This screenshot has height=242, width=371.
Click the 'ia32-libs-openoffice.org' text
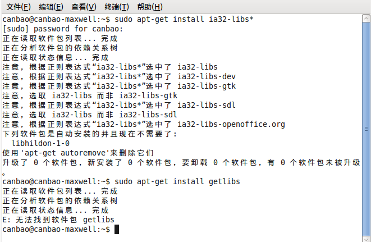(231, 124)
